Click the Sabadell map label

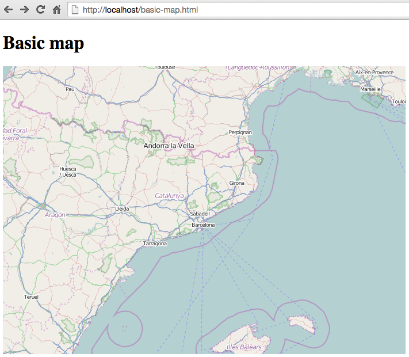coord(200,214)
